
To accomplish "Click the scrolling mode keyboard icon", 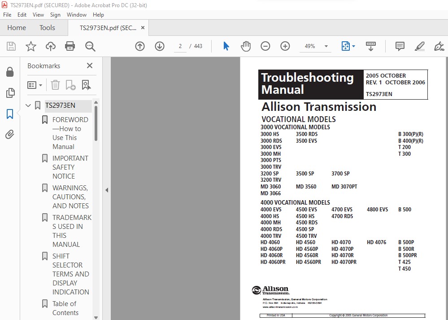I will (x=370, y=46).
